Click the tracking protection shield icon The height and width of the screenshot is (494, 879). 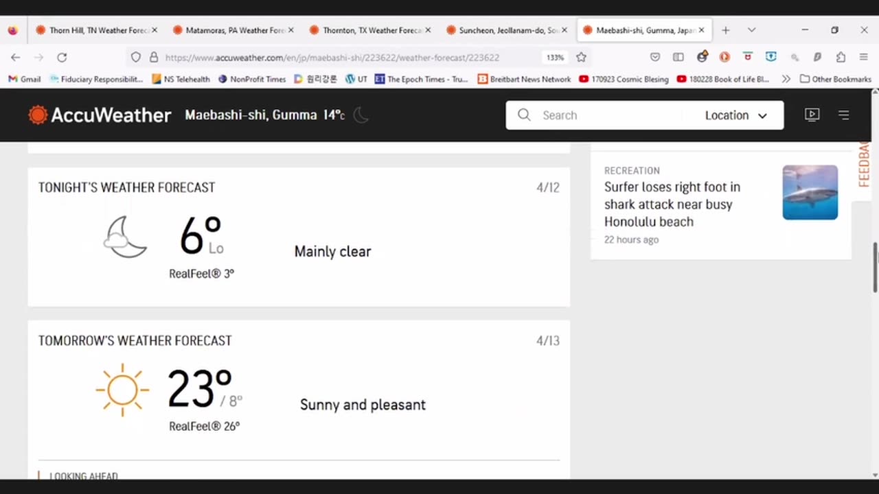coord(136,58)
